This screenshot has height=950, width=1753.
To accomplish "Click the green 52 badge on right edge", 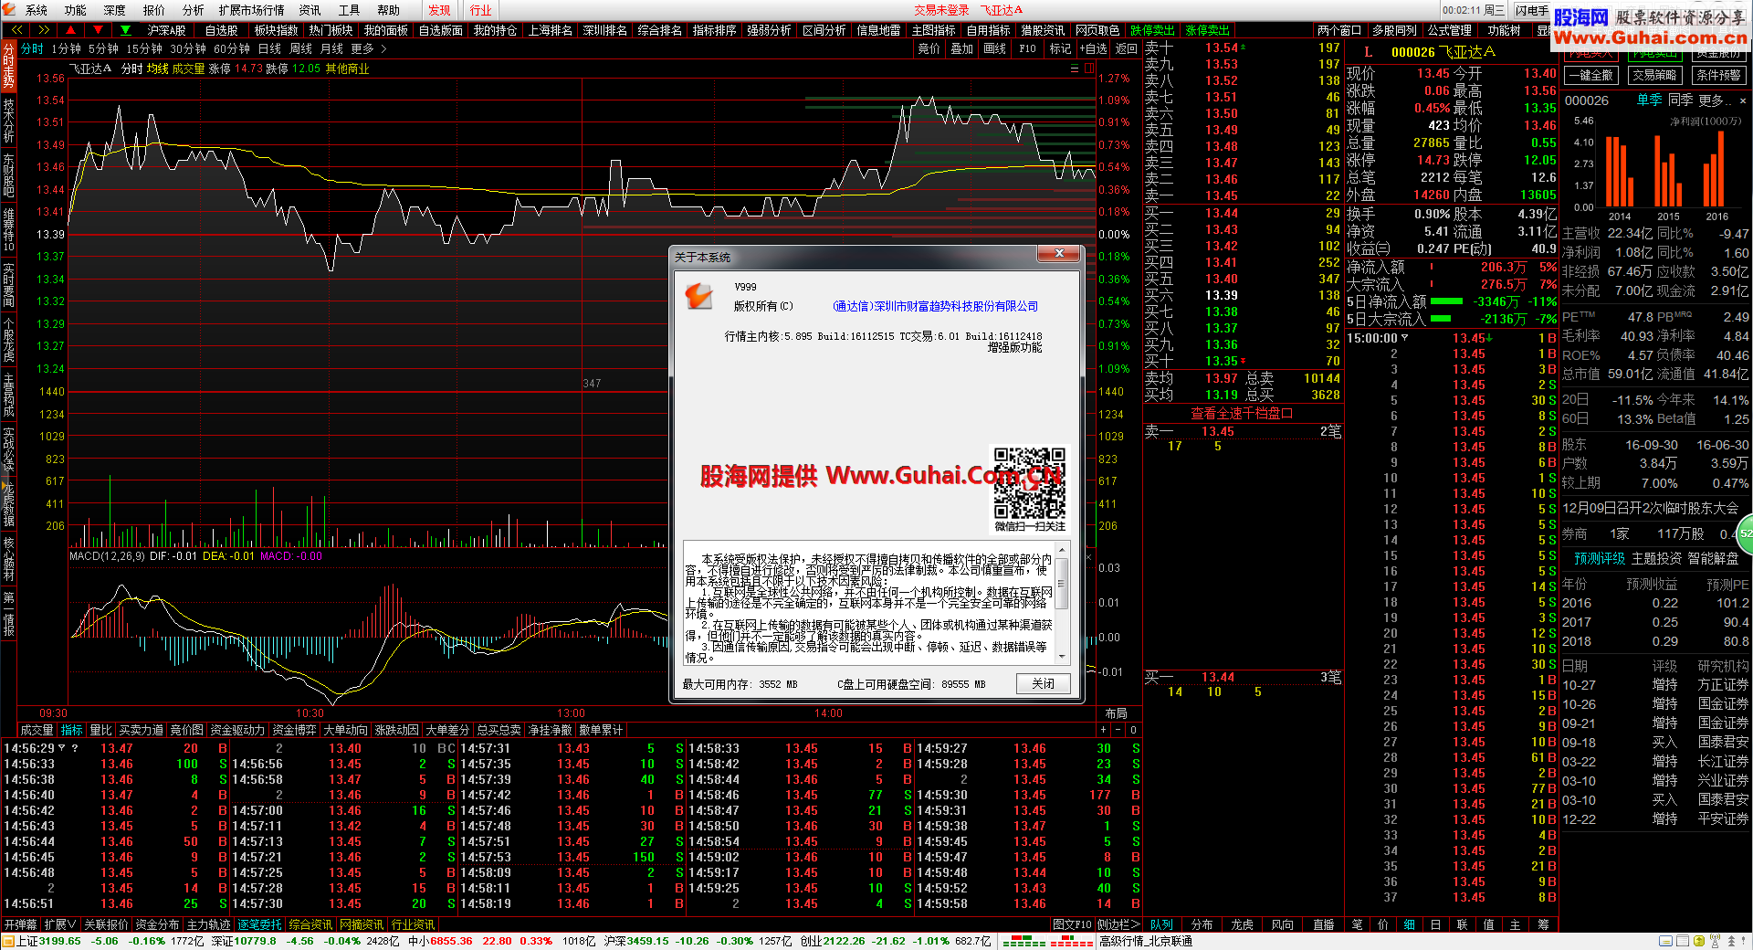I will [1745, 533].
